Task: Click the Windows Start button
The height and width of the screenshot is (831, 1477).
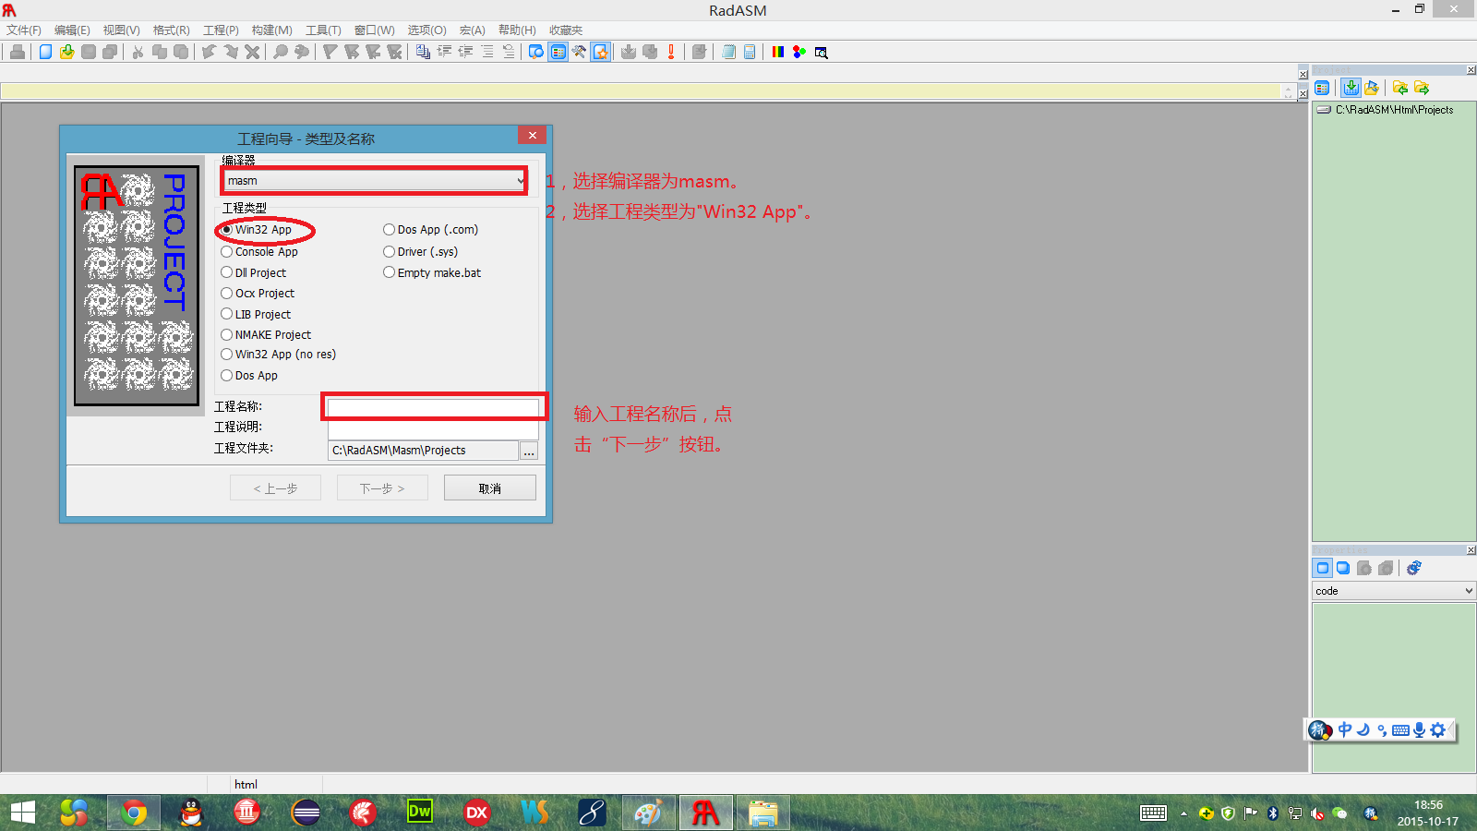Action: click(x=22, y=813)
